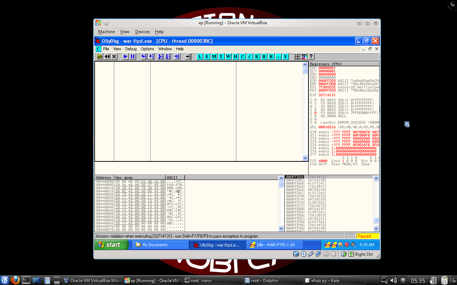Open the Log window with the L icon

click(200, 56)
